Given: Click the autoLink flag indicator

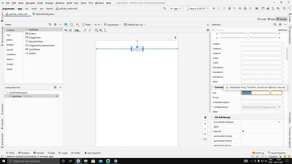Looking at the screenshot, I should coord(243,131).
